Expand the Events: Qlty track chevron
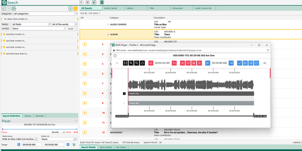This screenshot has height=151, width=302. coord(124,103)
